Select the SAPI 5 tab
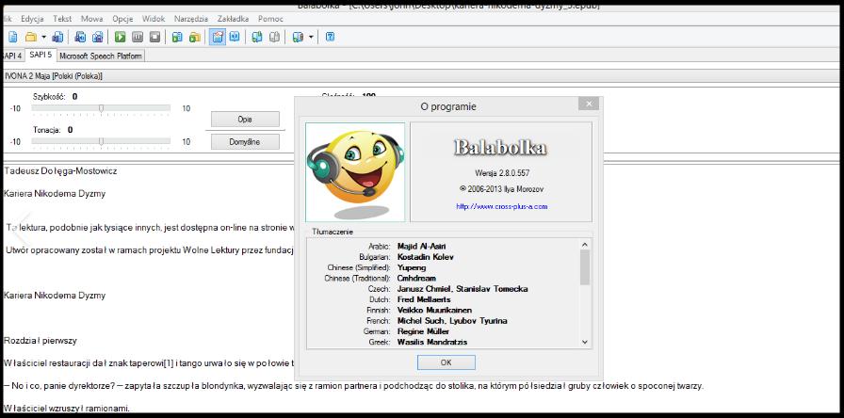The width and height of the screenshot is (844, 418). point(41,55)
